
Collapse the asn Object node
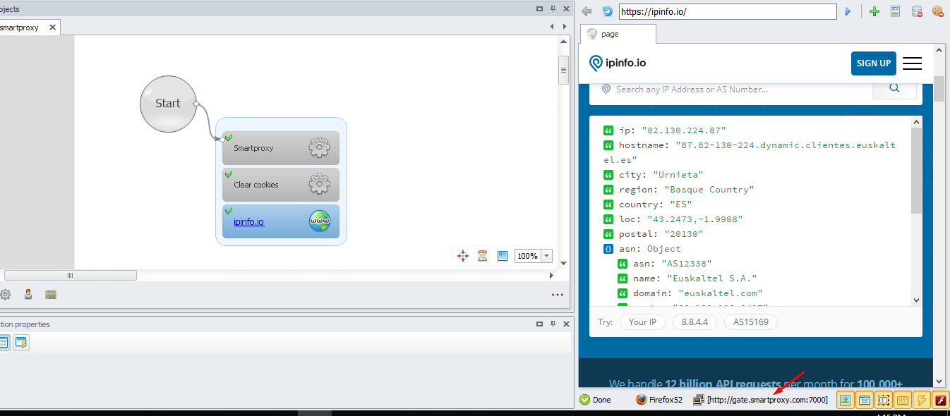point(608,248)
